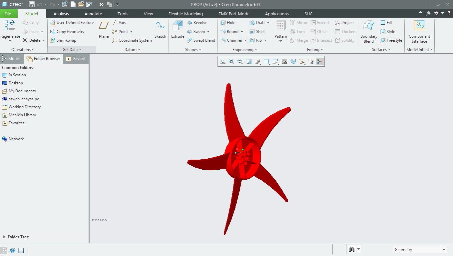
Task: Zoom in with the plus magnifier icon
Action: [231, 61]
